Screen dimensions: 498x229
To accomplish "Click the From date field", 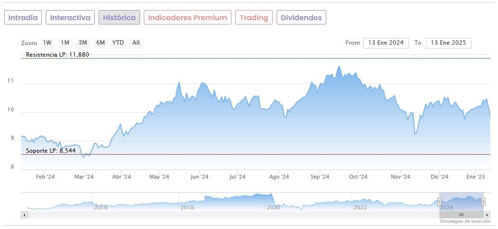I will 386,43.
